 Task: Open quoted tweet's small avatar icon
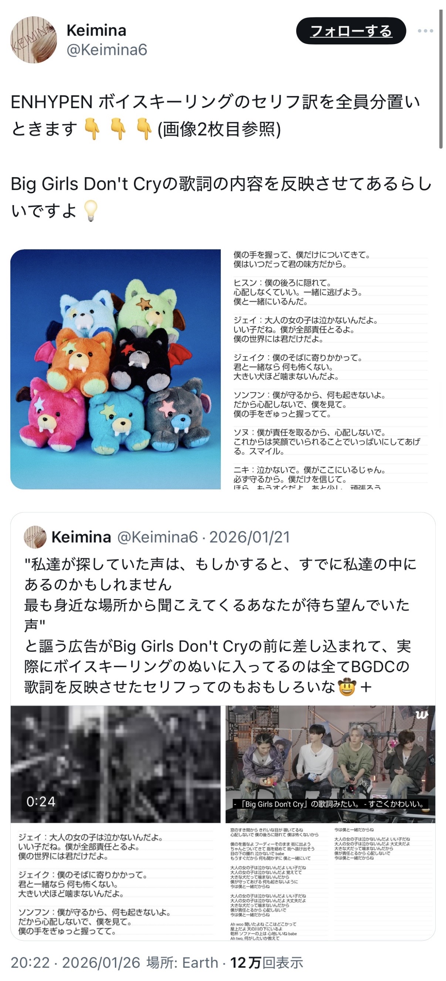click(x=35, y=537)
